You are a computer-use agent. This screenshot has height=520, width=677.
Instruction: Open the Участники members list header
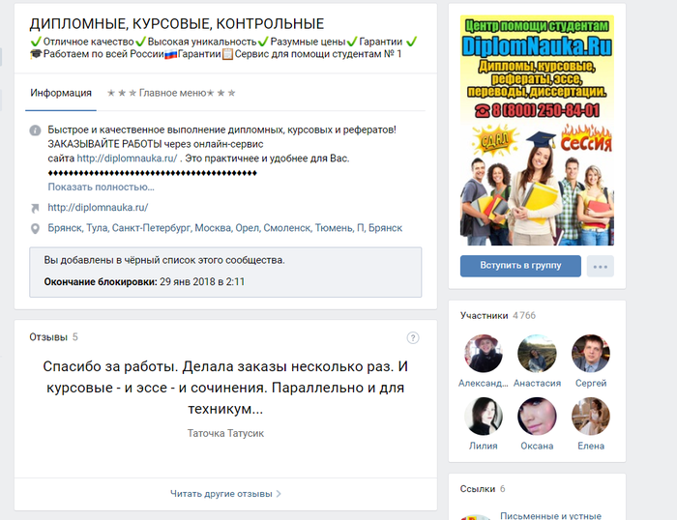[x=483, y=315]
